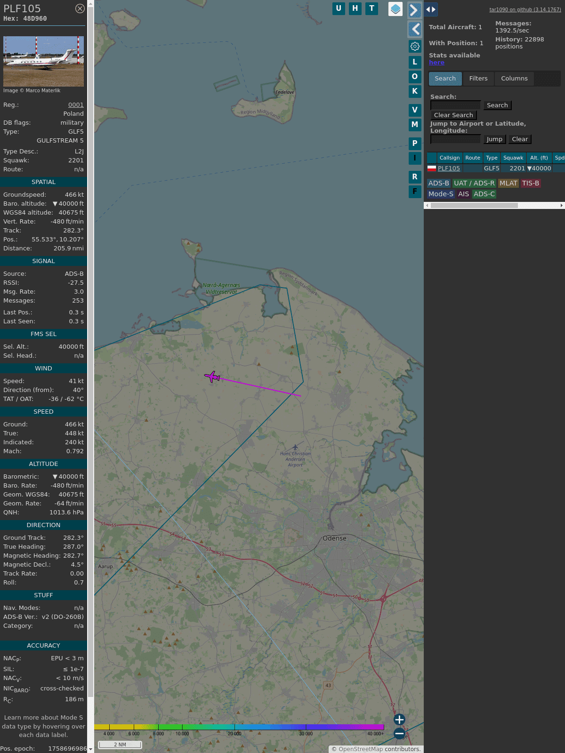Toggle the M map button
The image size is (565, 753).
415,125
